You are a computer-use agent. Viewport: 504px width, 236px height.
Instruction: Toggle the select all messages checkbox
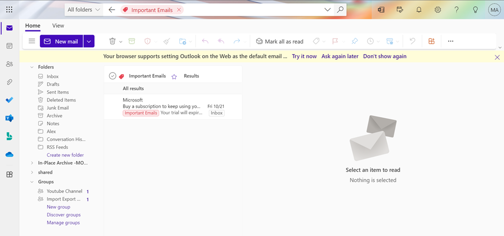tap(112, 76)
